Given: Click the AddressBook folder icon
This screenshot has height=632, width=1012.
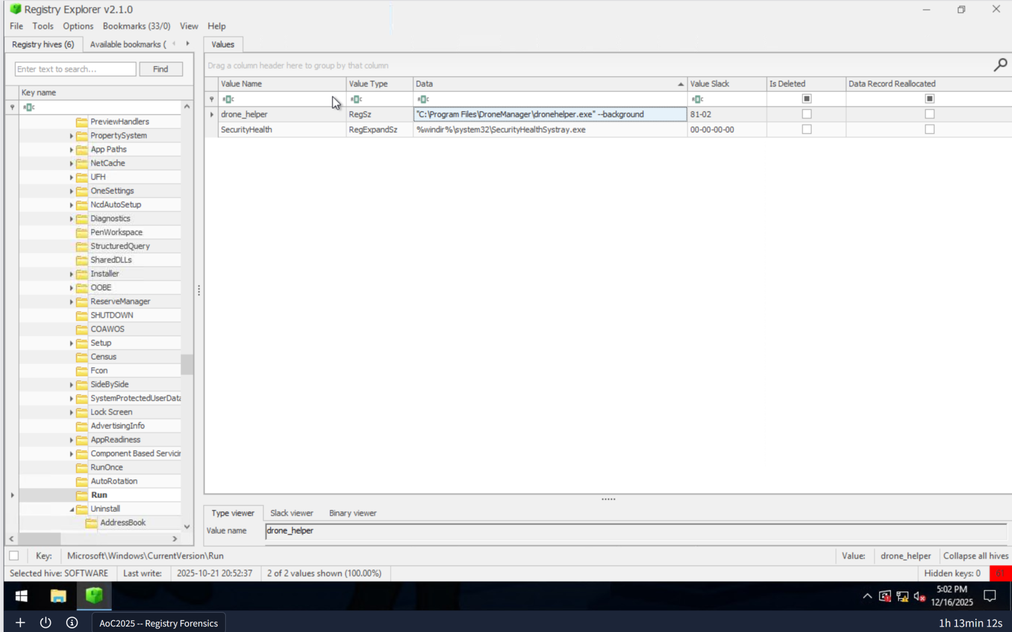Looking at the screenshot, I should tap(92, 523).
